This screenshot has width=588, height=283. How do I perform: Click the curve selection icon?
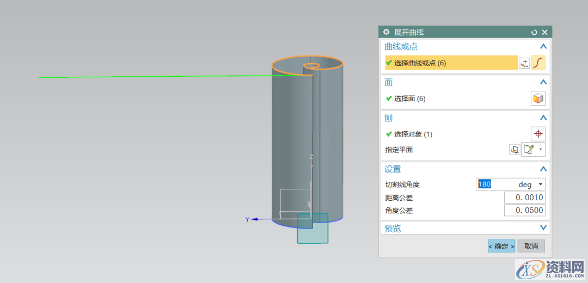(538, 63)
